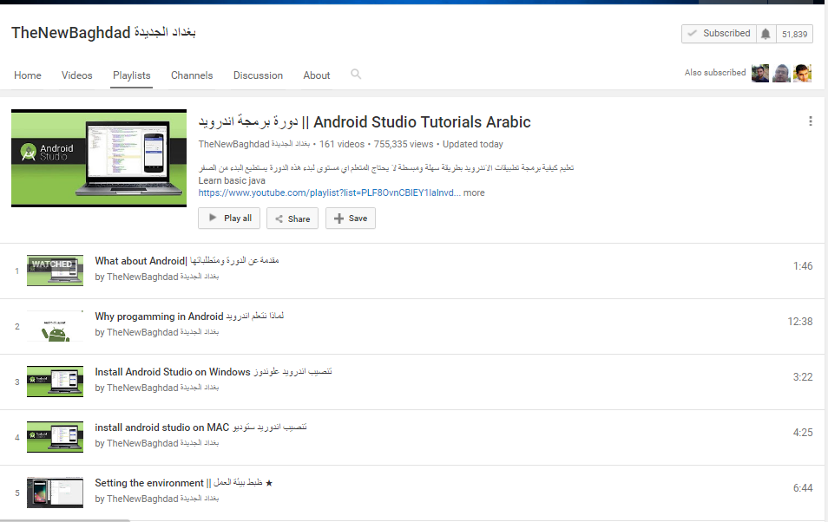Viewport: 828px width, 522px height.
Task: Click the 6:44 duration text
Action: point(803,487)
